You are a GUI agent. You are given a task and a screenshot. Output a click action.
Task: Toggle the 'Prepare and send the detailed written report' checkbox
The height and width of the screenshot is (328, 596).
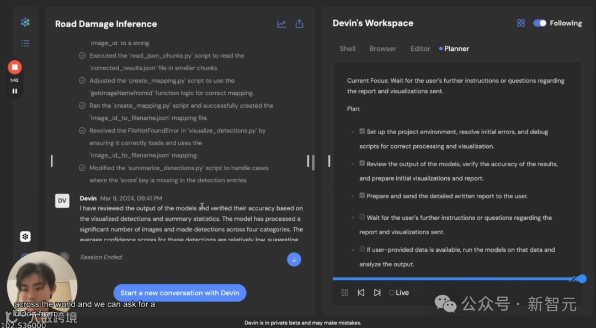pos(362,195)
